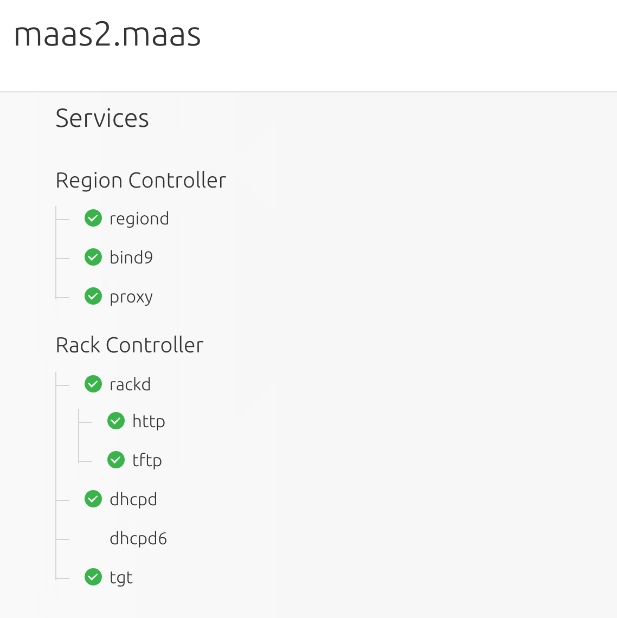Select the tftp sub-service label
617x618 pixels.
coord(147,460)
